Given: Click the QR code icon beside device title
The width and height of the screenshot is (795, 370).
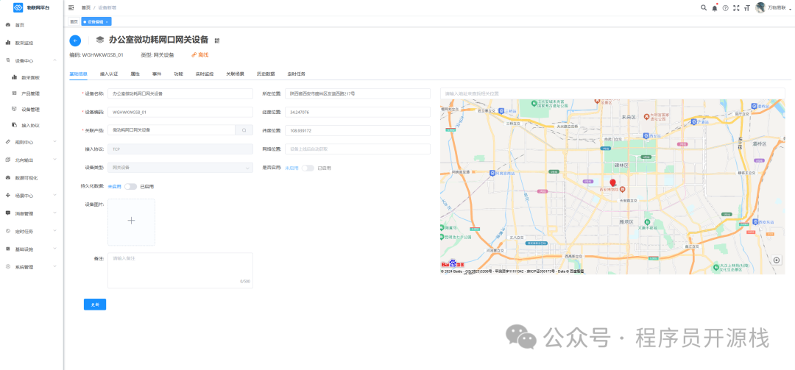Looking at the screenshot, I should [217, 40].
